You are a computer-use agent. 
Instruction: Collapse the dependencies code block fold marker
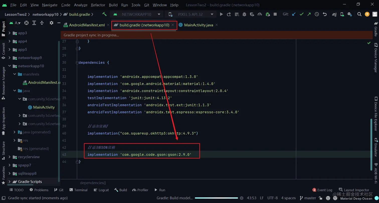point(77,63)
